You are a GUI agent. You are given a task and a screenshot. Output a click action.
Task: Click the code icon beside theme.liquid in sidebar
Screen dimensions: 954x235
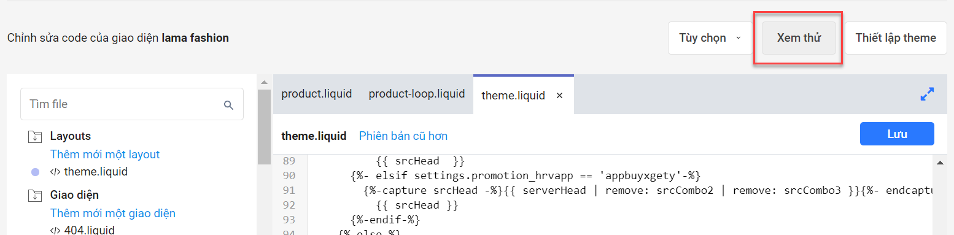click(x=55, y=172)
